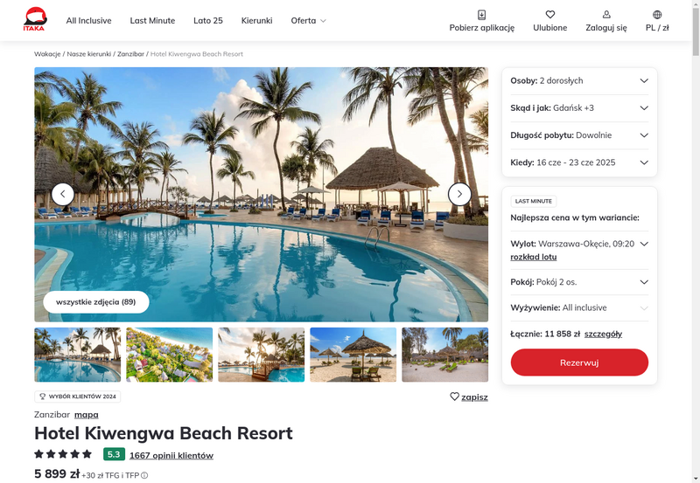
Task: Open the Kiedy date range dropdown
Action: [579, 162]
